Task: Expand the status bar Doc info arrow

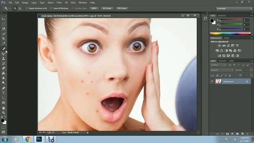Action: point(88,133)
